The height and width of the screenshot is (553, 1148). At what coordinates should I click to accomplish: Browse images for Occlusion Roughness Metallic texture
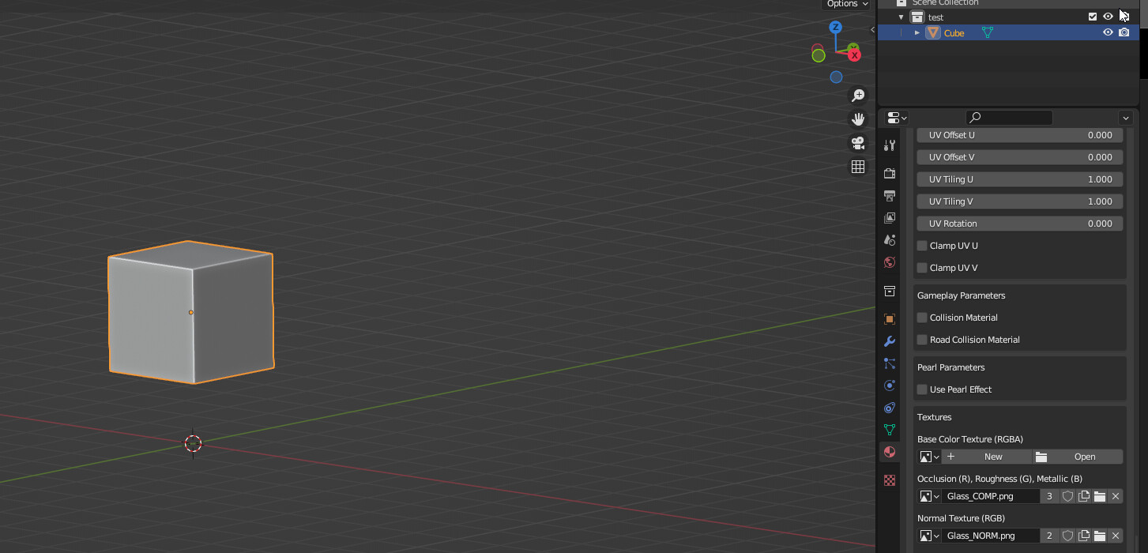click(929, 496)
